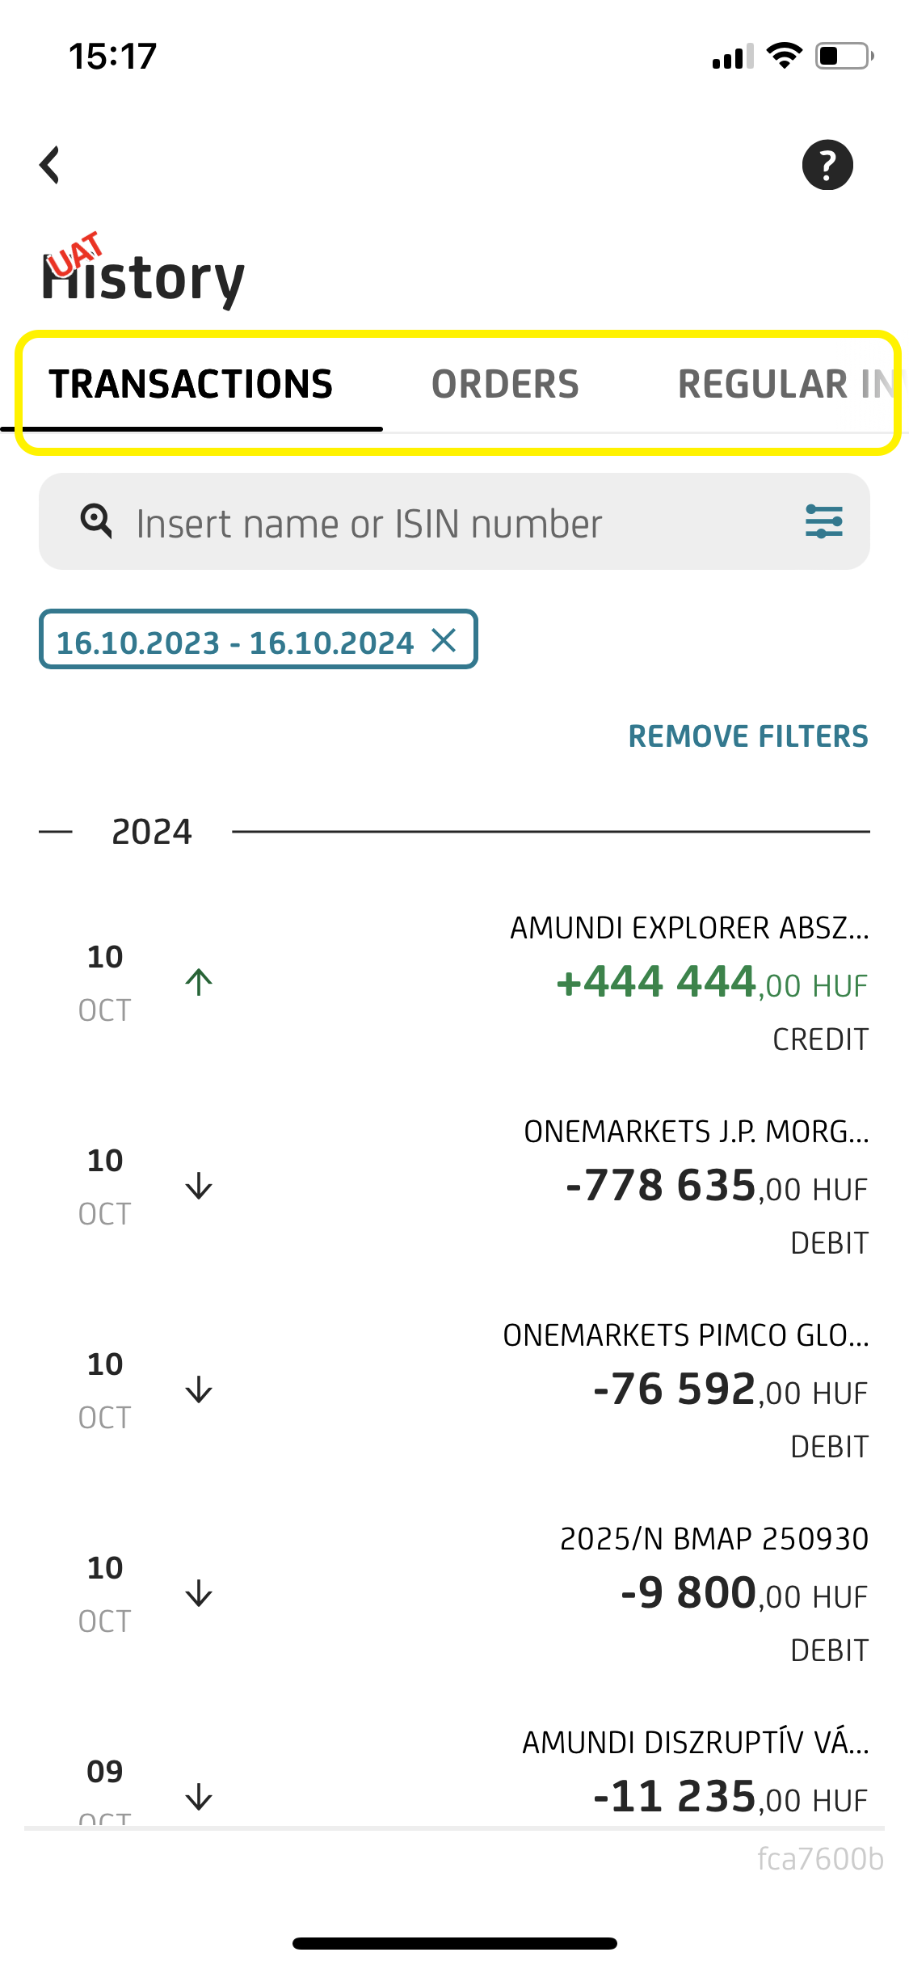This screenshot has height=1969, width=909.
Task: Switch to the Transactions tab
Action: (x=191, y=384)
